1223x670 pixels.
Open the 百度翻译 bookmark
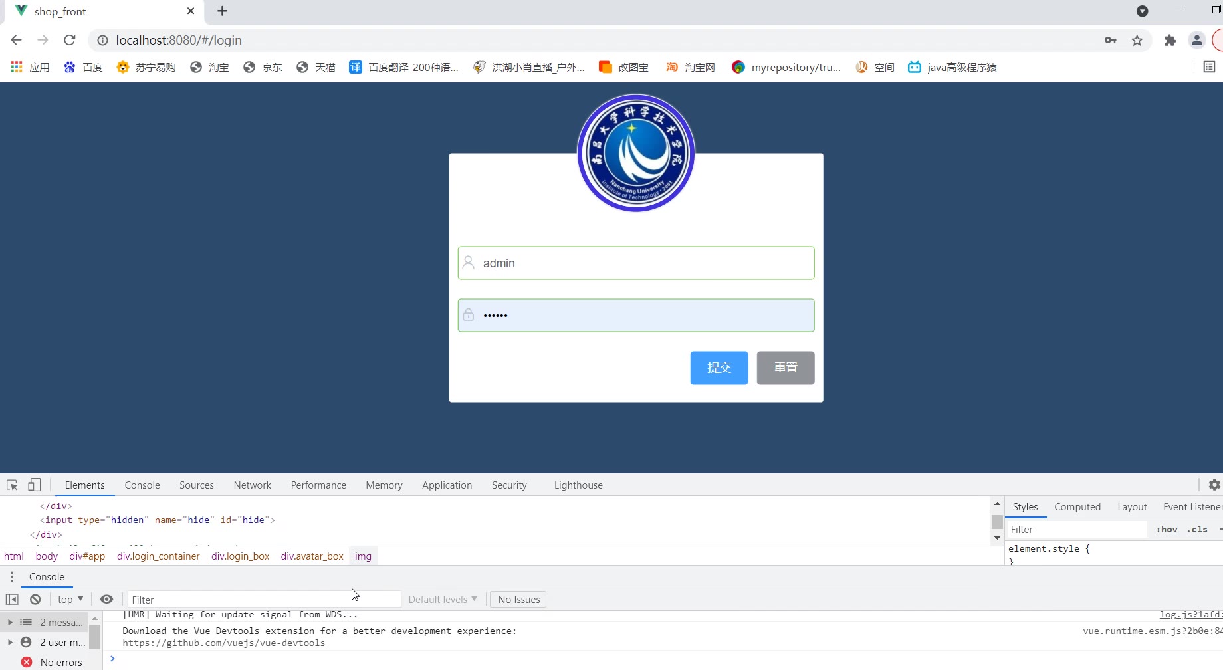pyautogui.click(x=404, y=67)
